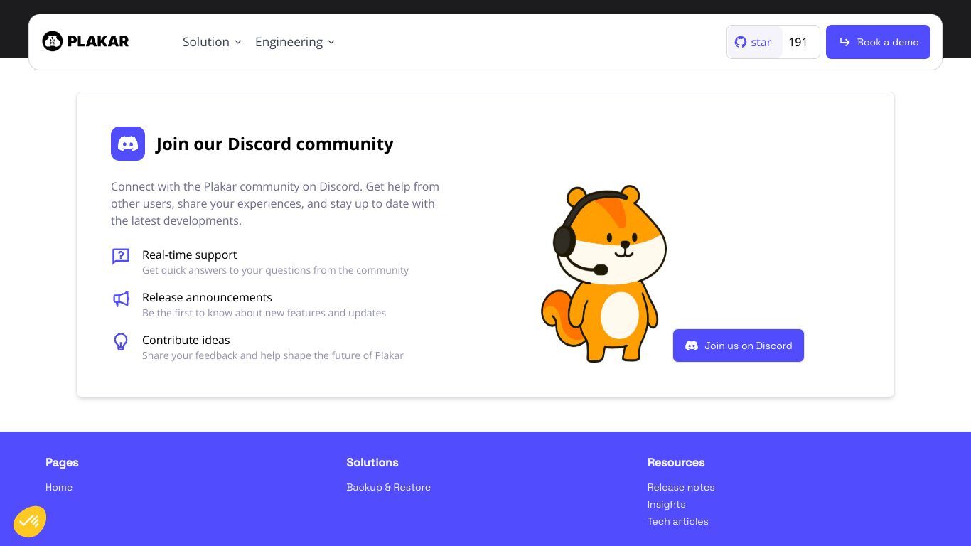Image resolution: width=971 pixels, height=546 pixels.
Task: Open the Backup & Restore footer link
Action: click(x=388, y=487)
